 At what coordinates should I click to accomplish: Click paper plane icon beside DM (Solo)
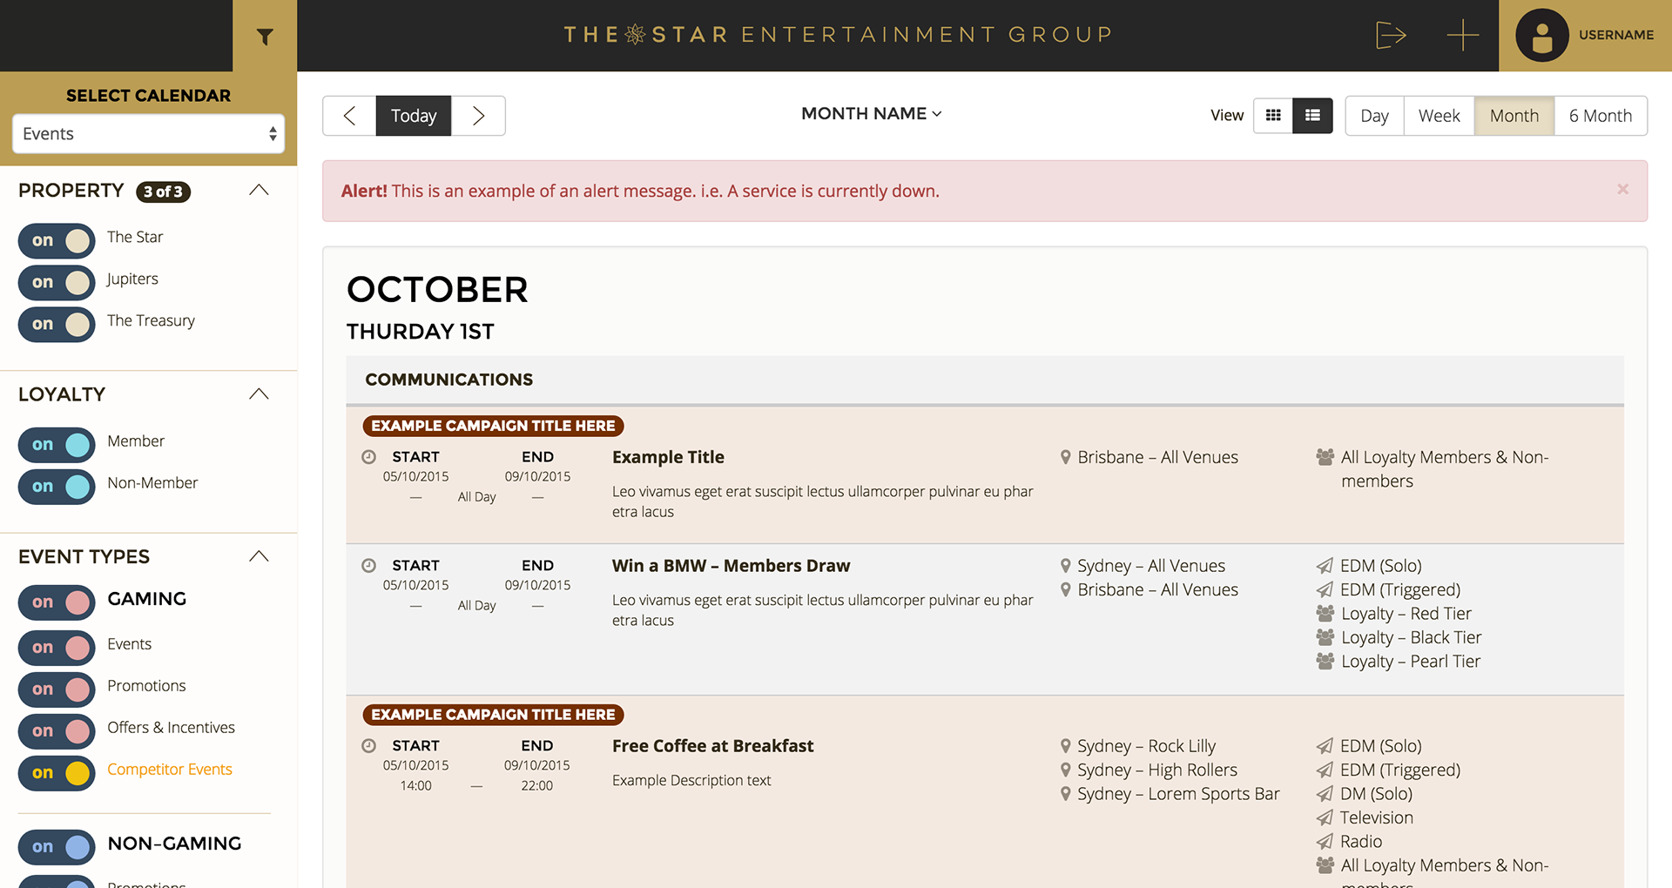pos(1325,794)
